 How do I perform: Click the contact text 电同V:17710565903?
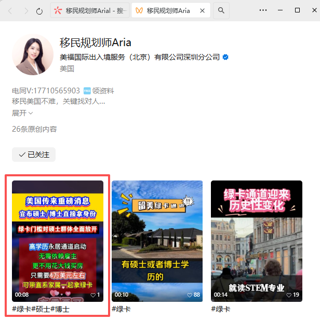click(46, 91)
